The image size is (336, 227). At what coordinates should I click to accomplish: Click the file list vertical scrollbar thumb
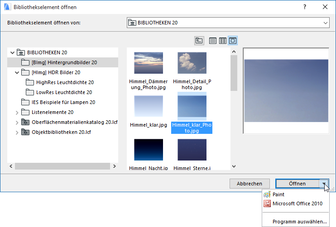click(x=234, y=73)
